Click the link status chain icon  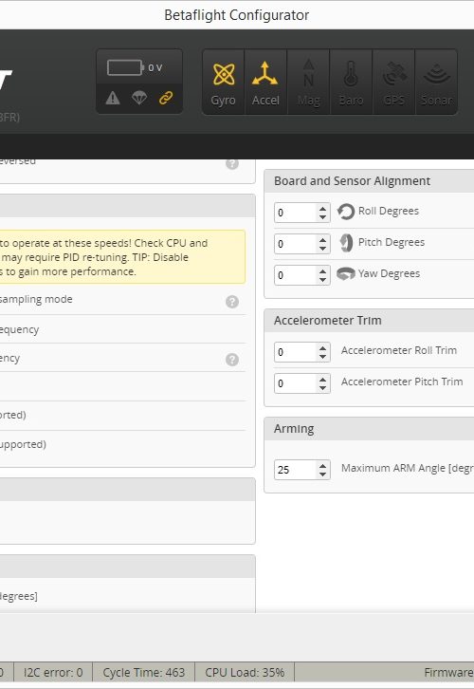point(166,98)
